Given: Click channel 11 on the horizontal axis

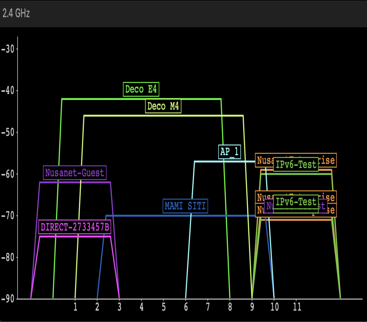Looking at the screenshot, I should pyautogui.click(x=297, y=307).
